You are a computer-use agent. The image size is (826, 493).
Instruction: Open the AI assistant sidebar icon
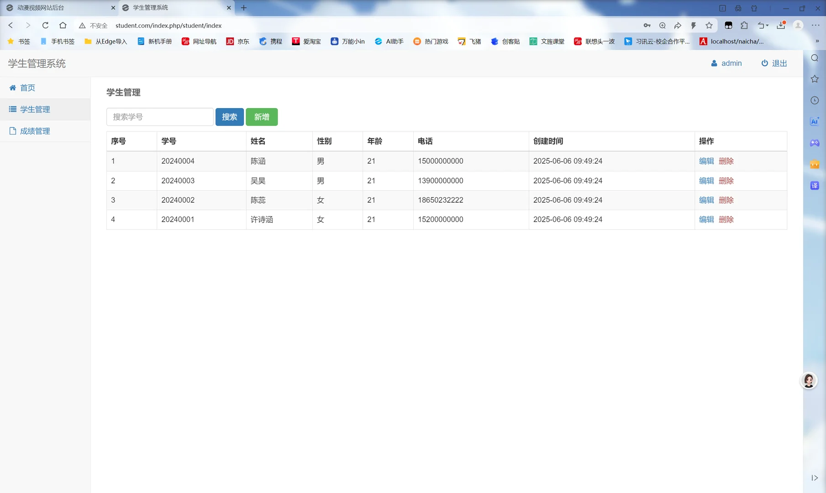click(814, 121)
